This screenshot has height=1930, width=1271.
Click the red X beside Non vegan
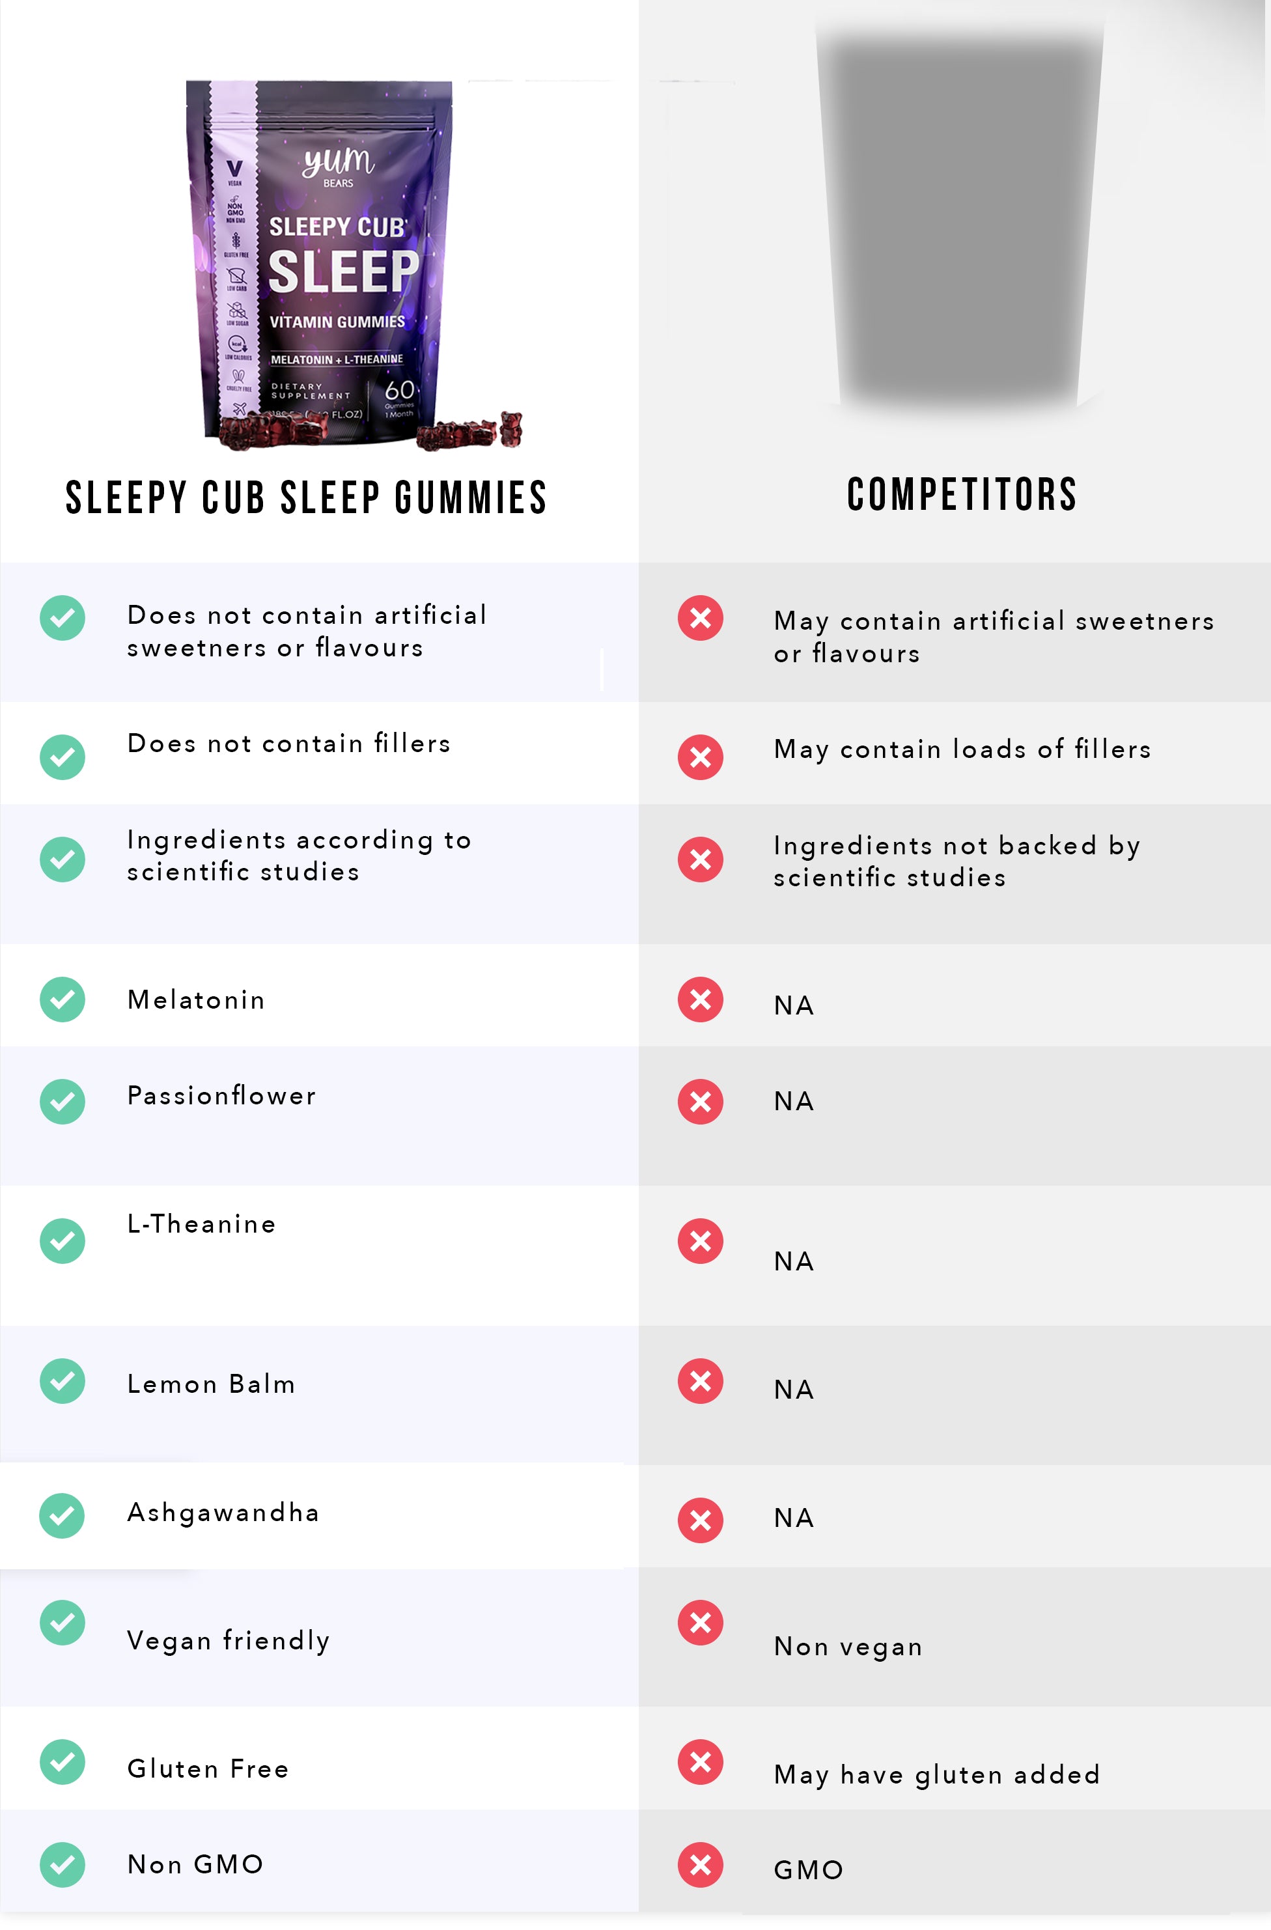tap(701, 1622)
